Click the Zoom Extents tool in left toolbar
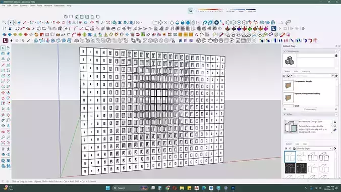Image resolution: width=341 pixels, height=192 pixels. click(3, 143)
